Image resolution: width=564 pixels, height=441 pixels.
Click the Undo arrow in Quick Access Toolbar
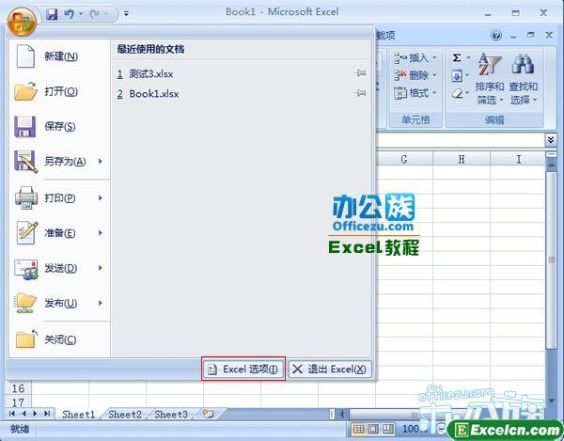(69, 14)
